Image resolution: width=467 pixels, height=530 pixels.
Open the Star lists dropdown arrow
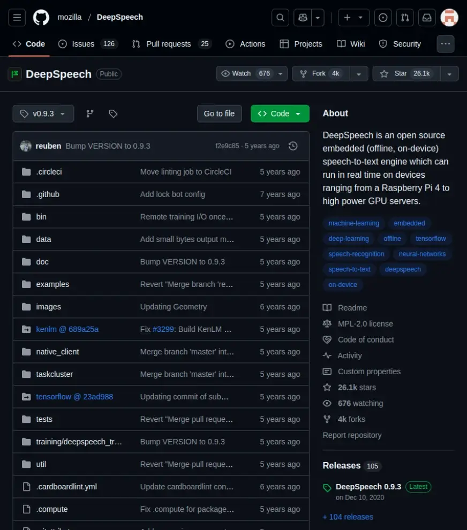point(449,73)
